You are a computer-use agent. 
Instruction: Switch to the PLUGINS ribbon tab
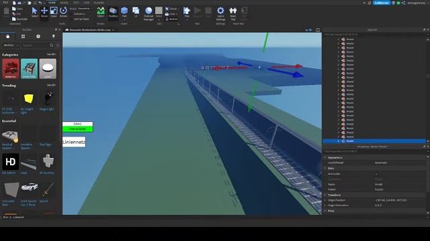pos(99,3)
